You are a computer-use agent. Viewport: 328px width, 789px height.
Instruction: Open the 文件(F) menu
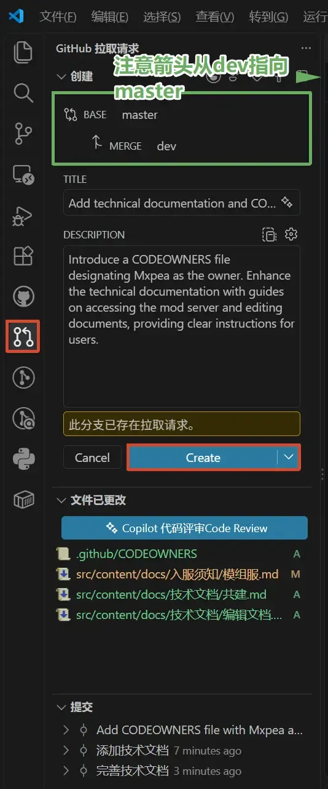[x=58, y=17]
